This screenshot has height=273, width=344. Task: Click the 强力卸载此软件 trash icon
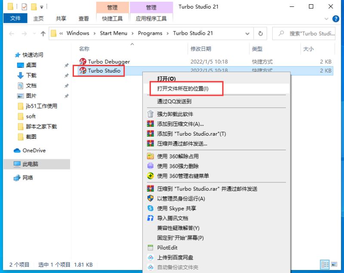pos(150,114)
